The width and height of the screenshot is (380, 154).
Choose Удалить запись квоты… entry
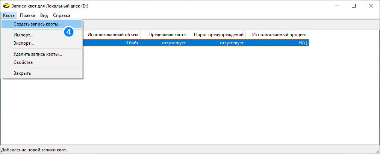click(x=41, y=54)
